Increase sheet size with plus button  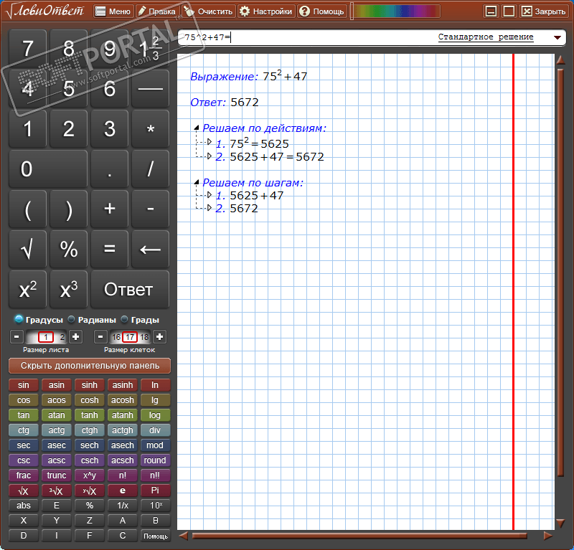pyautogui.click(x=76, y=336)
